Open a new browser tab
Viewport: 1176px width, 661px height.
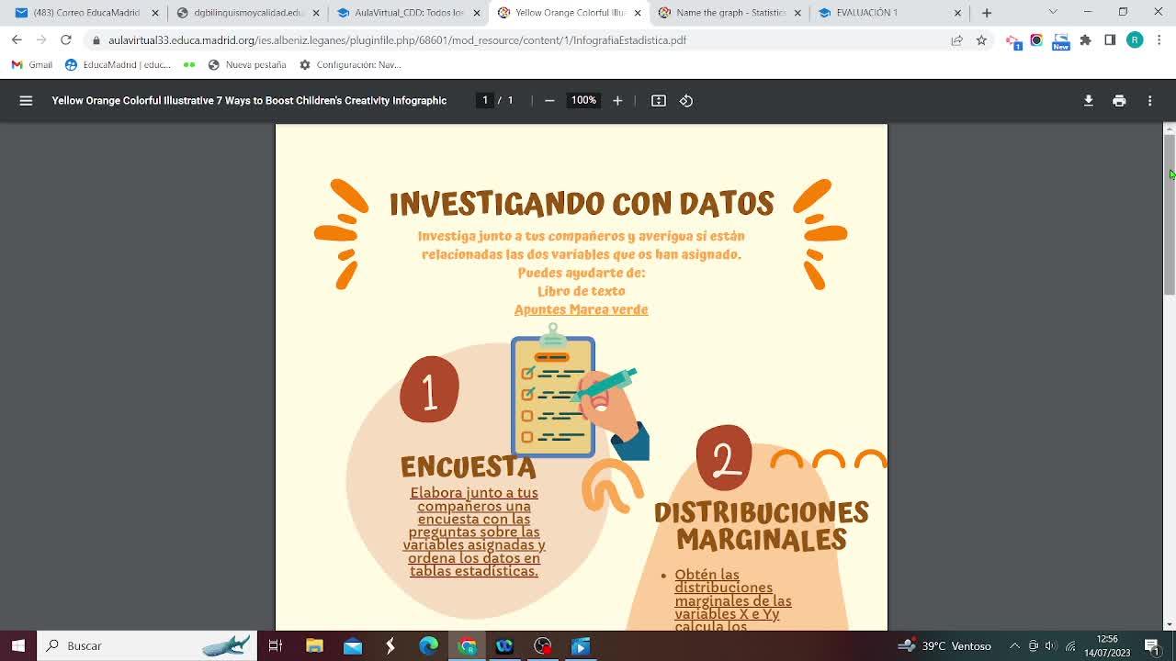[x=987, y=13]
